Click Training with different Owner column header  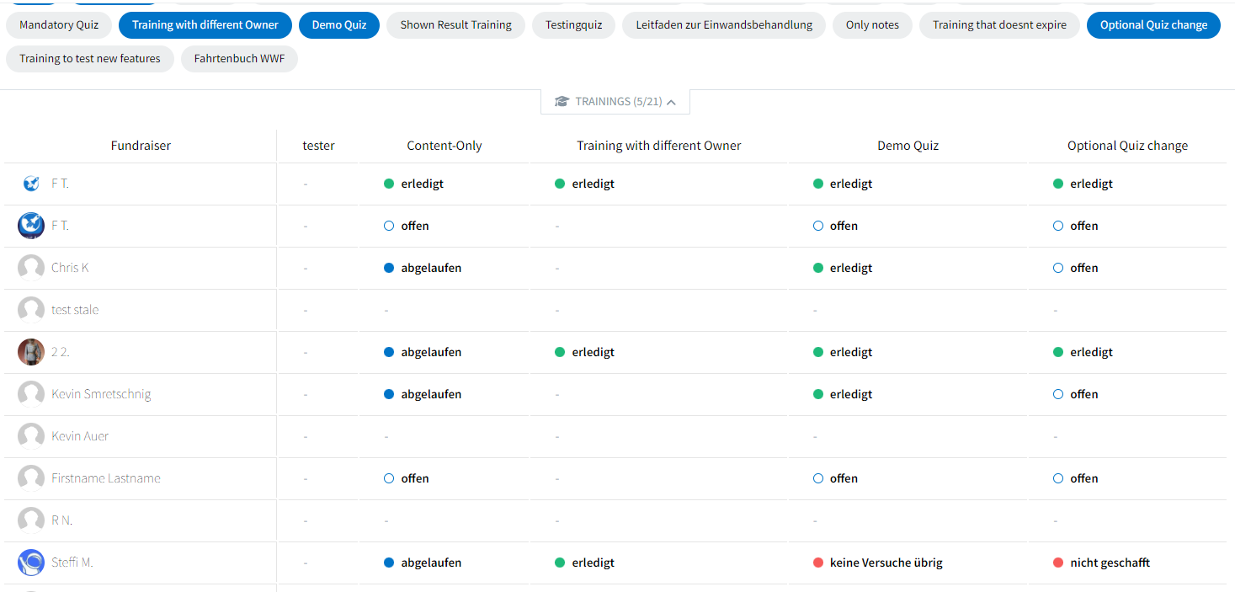[659, 146]
